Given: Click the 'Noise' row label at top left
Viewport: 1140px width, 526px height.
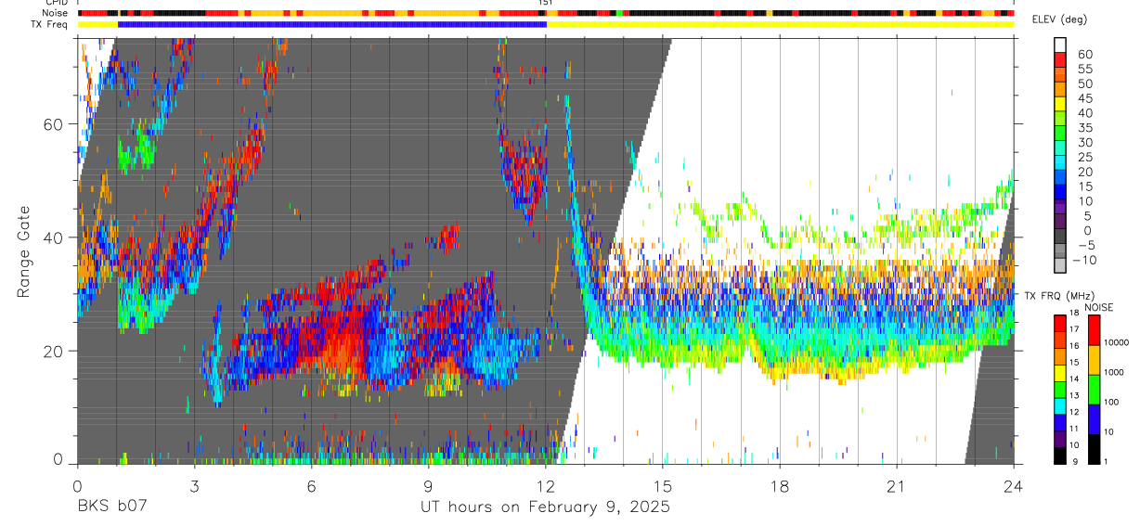Looking at the screenshot, I should (55, 14).
